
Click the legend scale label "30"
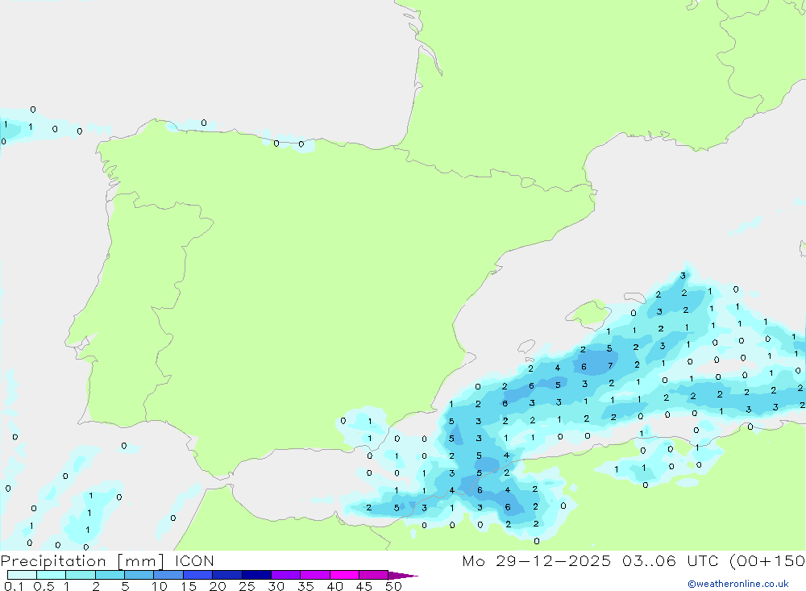pos(276,586)
